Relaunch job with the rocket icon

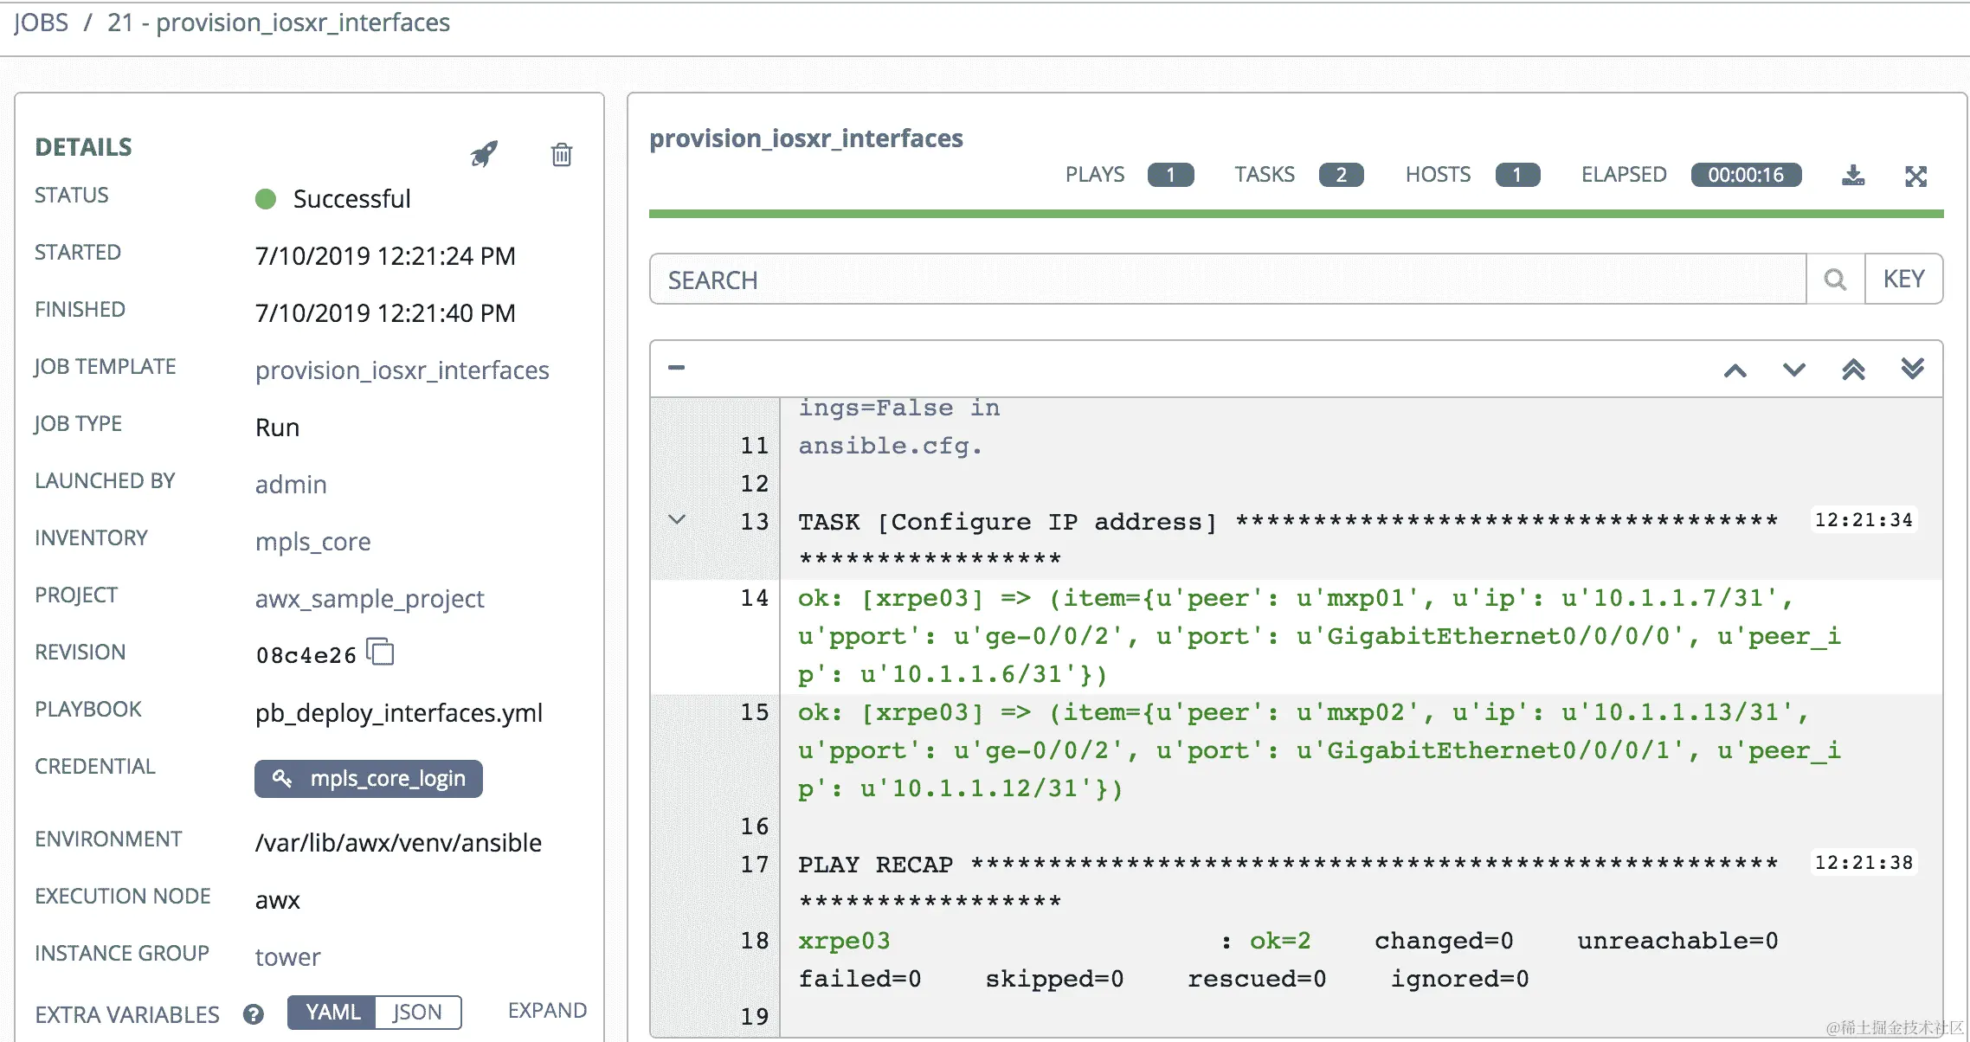(x=484, y=154)
